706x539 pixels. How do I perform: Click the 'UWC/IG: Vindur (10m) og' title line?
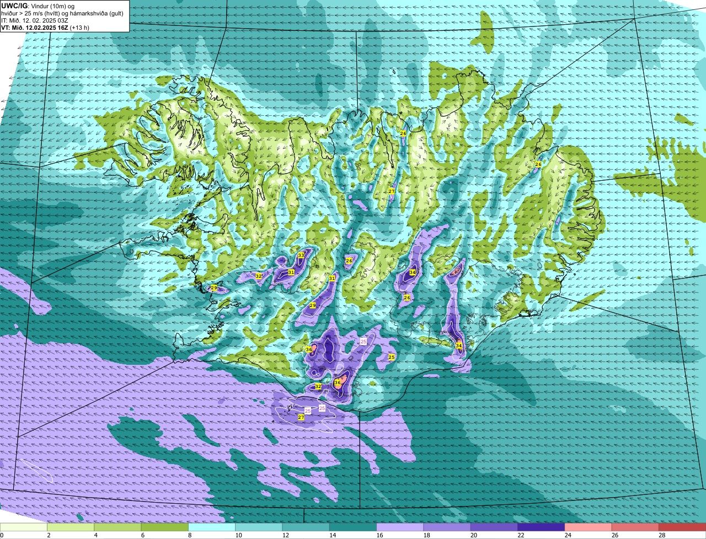[38, 6]
